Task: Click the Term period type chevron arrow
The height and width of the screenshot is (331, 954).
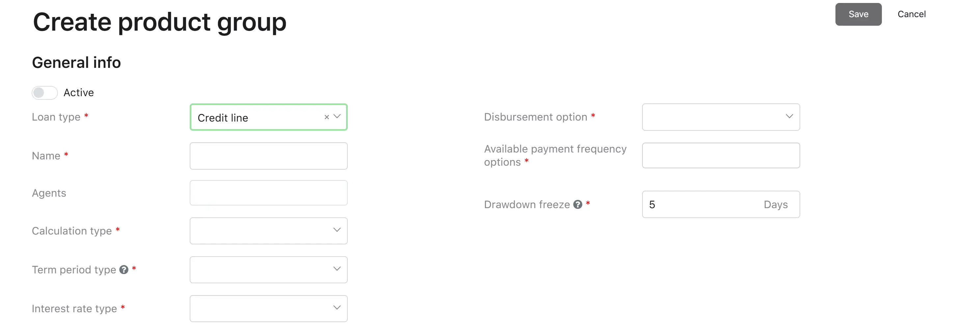Action: point(337,269)
